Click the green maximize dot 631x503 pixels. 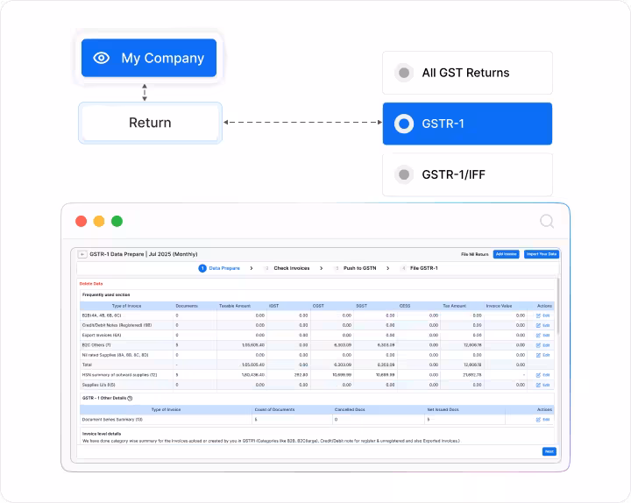(117, 222)
